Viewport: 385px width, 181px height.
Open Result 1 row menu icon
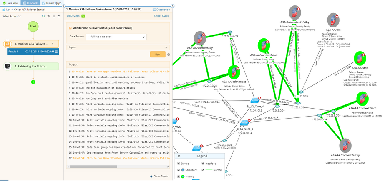coord(56,52)
